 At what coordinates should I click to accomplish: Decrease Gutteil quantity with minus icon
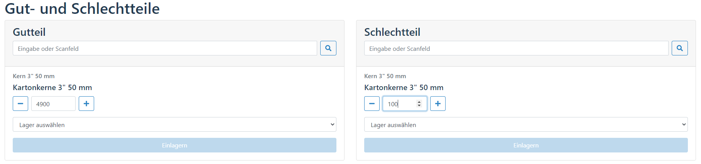pyautogui.click(x=20, y=104)
